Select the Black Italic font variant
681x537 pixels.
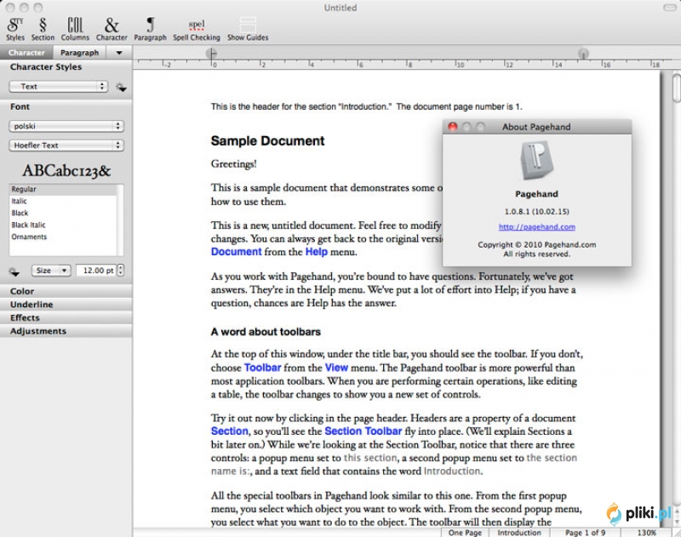[x=63, y=225]
